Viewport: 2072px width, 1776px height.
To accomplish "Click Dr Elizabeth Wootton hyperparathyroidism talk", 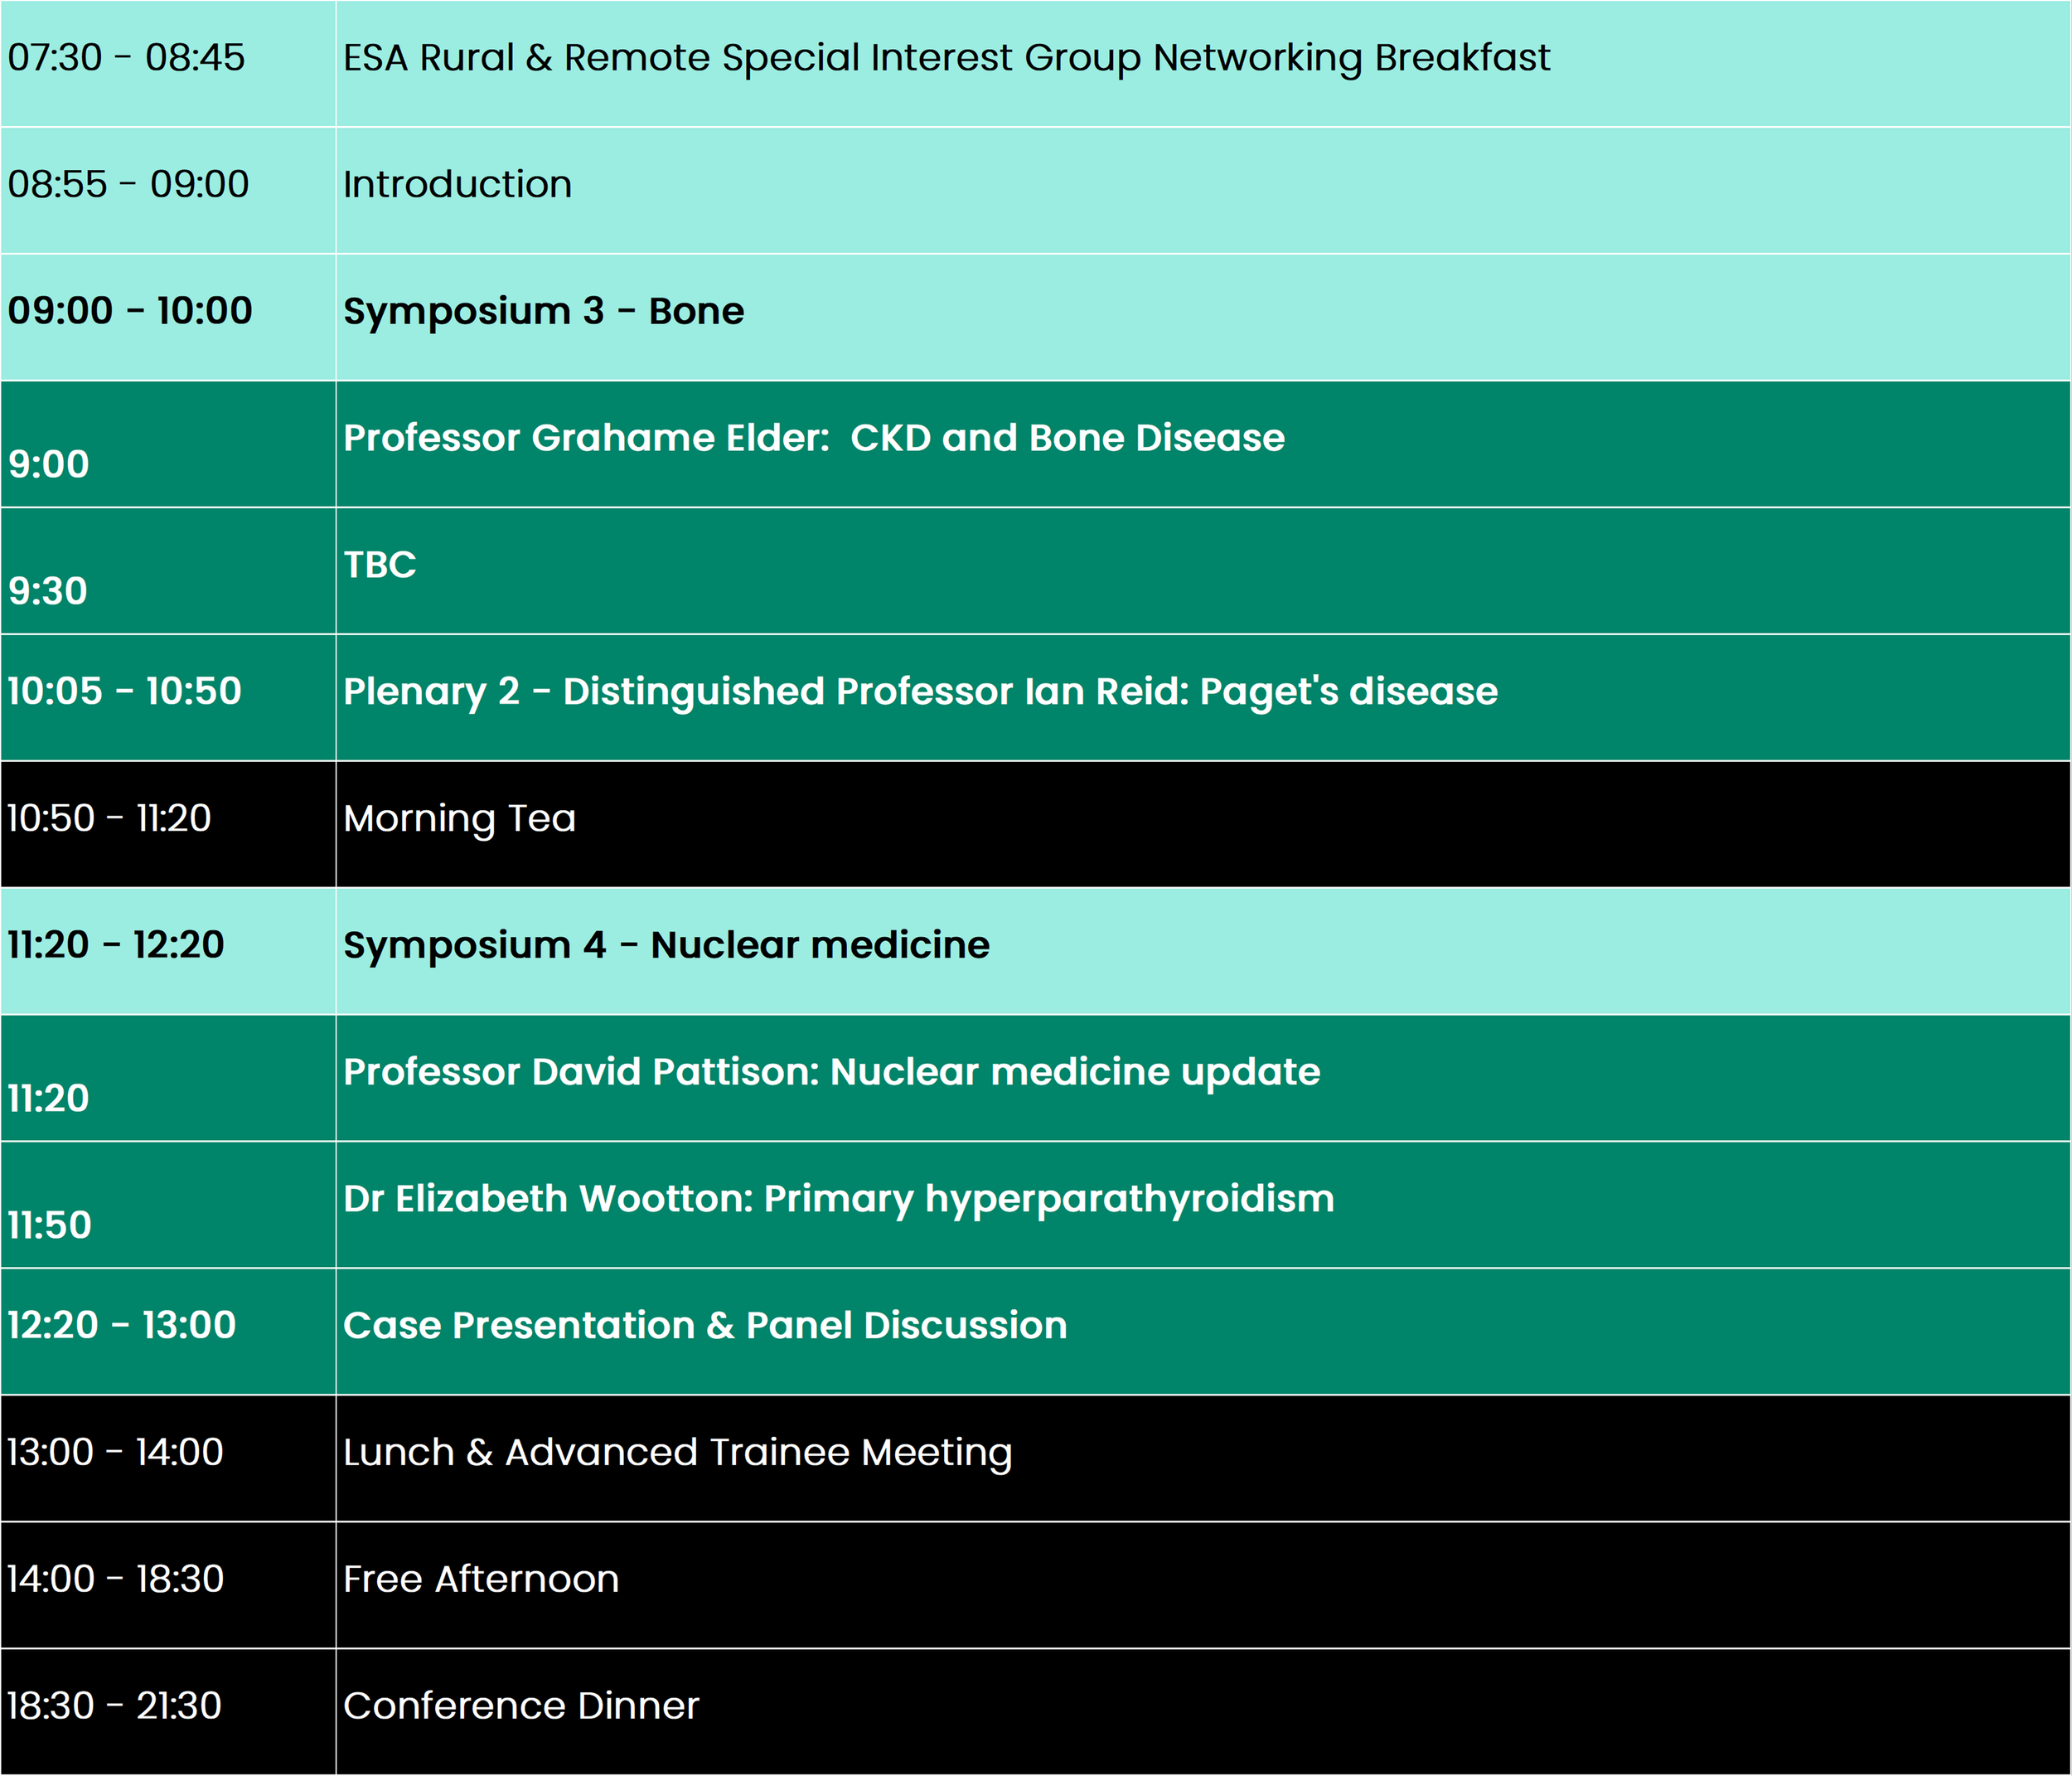I will pyautogui.click(x=838, y=1199).
